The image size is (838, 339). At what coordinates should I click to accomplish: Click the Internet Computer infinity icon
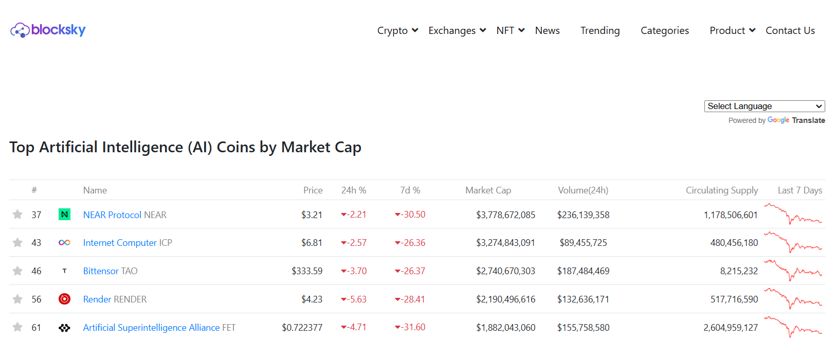[64, 242]
